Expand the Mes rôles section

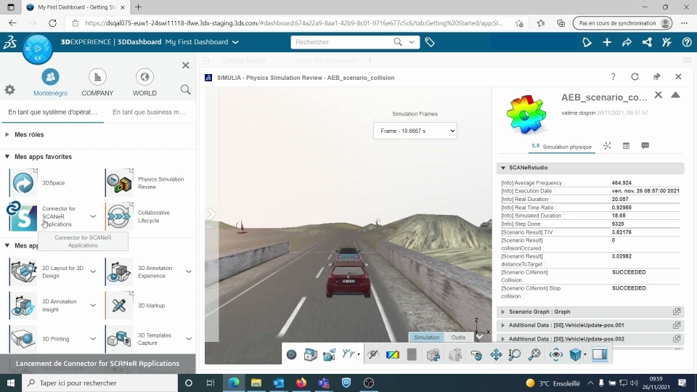pyautogui.click(x=7, y=134)
